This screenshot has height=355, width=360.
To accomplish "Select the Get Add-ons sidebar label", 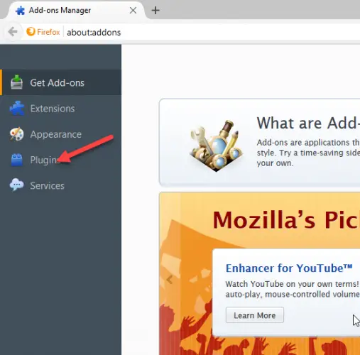I will click(x=57, y=83).
